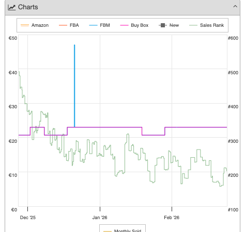This screenshot has width=245, height=232.
Task: Click the #200 rank axis label
Action: click(233, 175)
